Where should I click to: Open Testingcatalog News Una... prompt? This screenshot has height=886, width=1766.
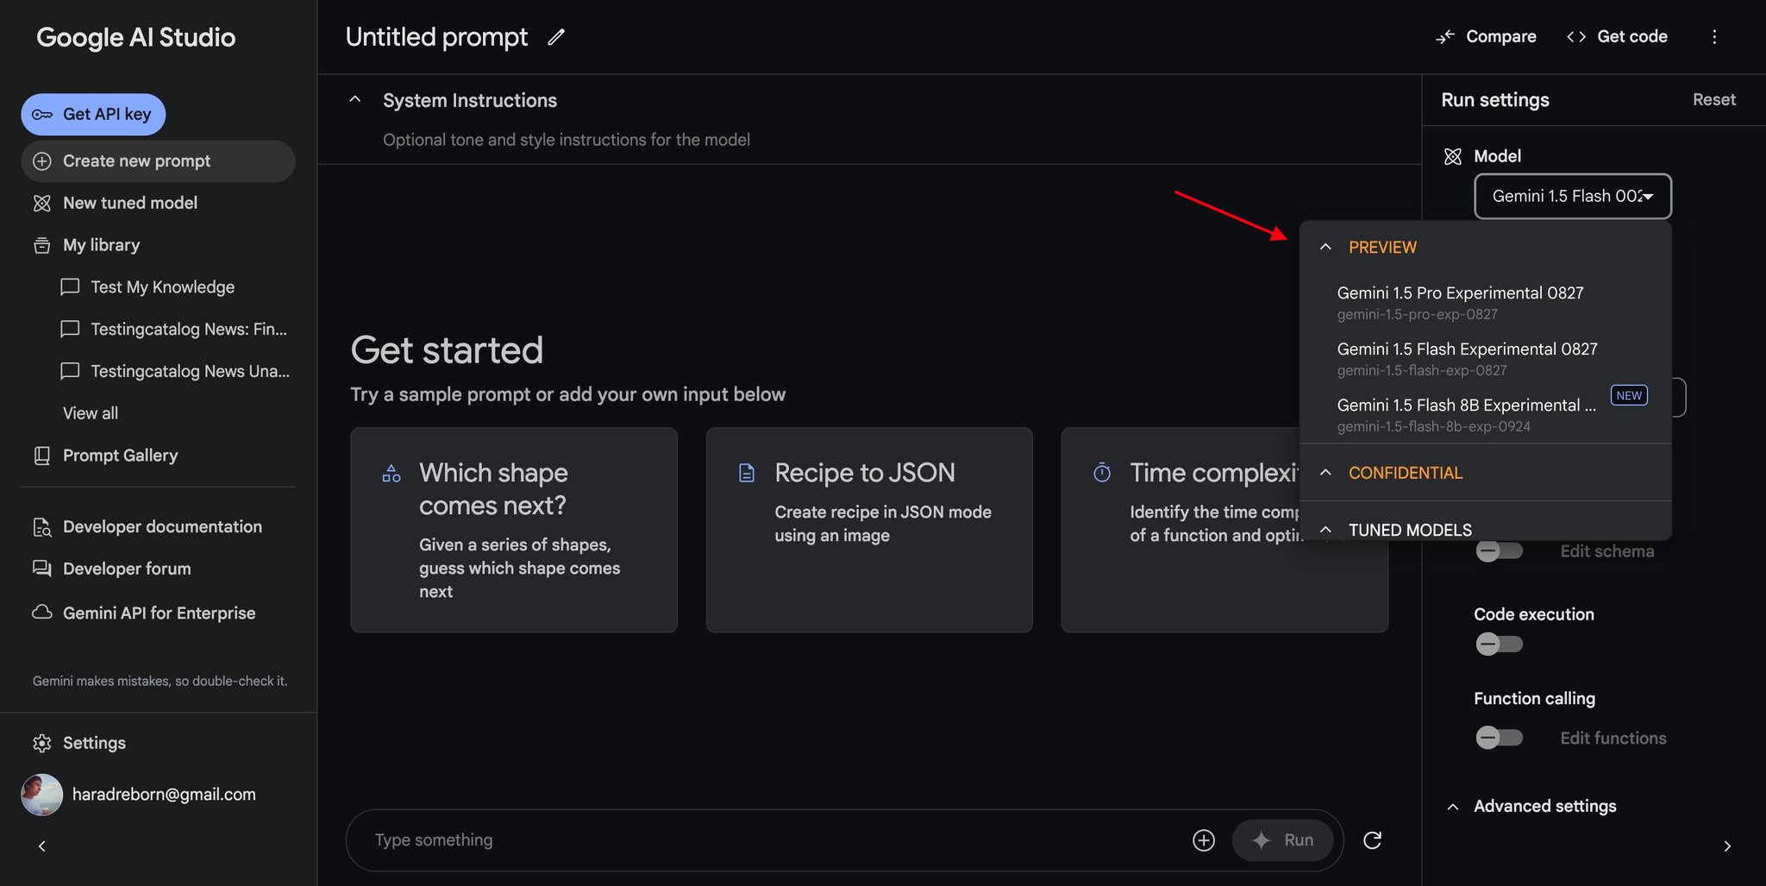(x=190, y=371)
